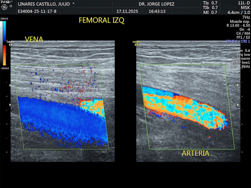
Task: Click the PRF 1.3kHz parameter
Action: pos(240,66)
